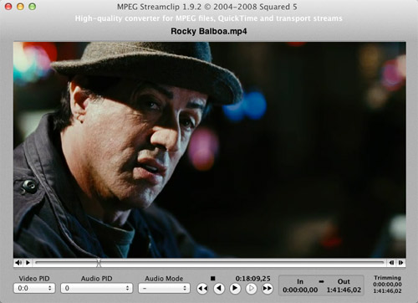Click the fast-forward double-arrow button
This screenshot has width=418, height=303.
268,288
